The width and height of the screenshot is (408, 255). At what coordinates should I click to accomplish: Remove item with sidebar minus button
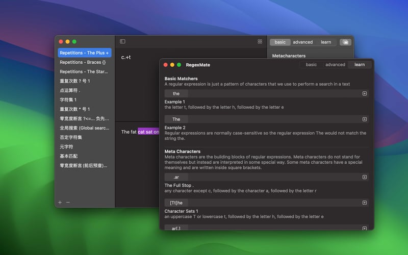(x=68, y=202)
